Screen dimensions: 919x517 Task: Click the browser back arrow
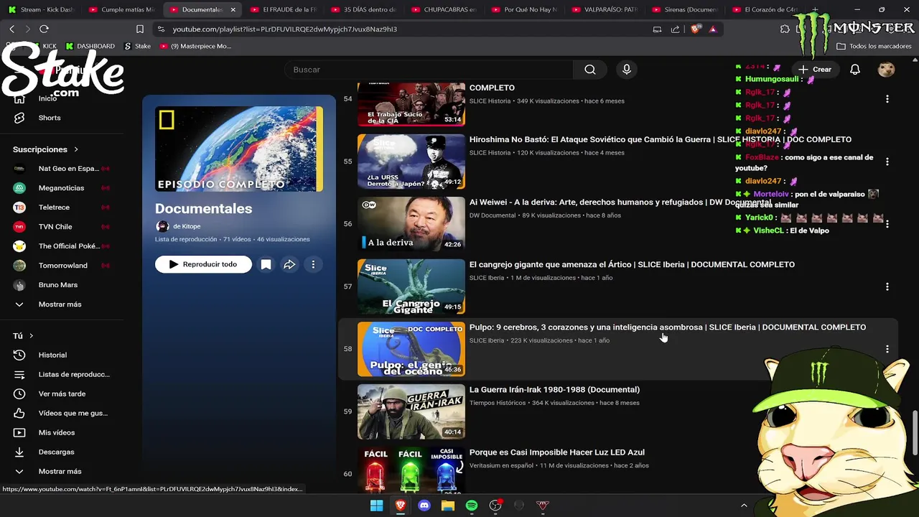pyautogui.click(x=11, y=29)
